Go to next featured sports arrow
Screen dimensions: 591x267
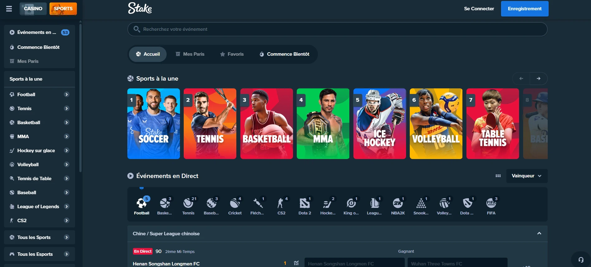539,78
